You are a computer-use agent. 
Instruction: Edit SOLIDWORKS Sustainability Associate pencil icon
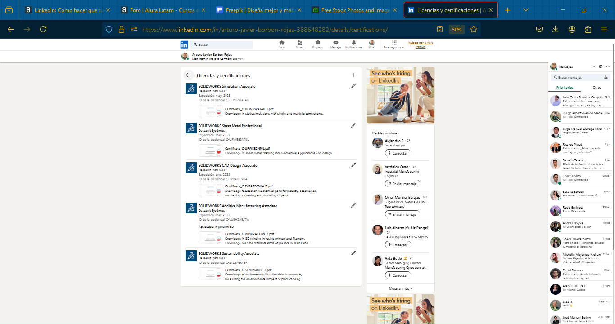[353, 253]
